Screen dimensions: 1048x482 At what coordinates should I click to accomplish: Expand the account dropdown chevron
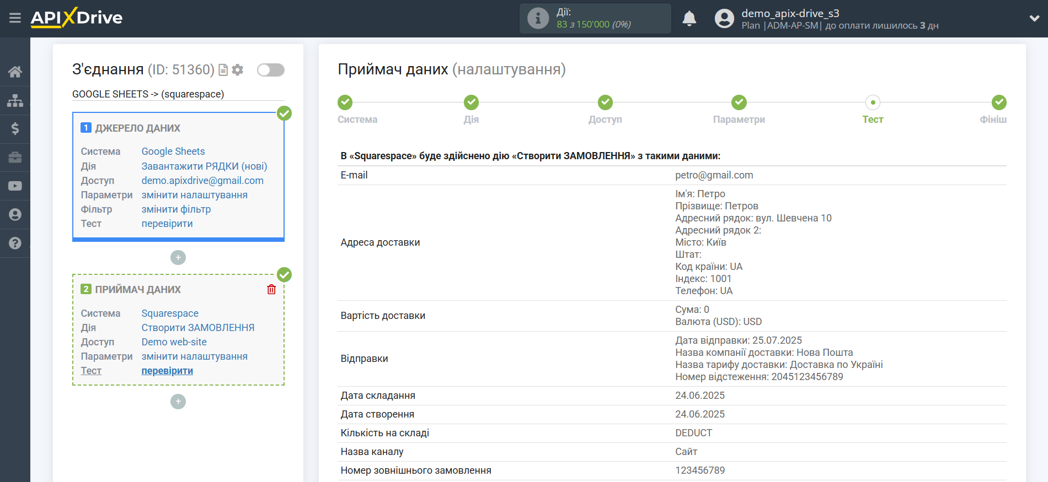1034,18
